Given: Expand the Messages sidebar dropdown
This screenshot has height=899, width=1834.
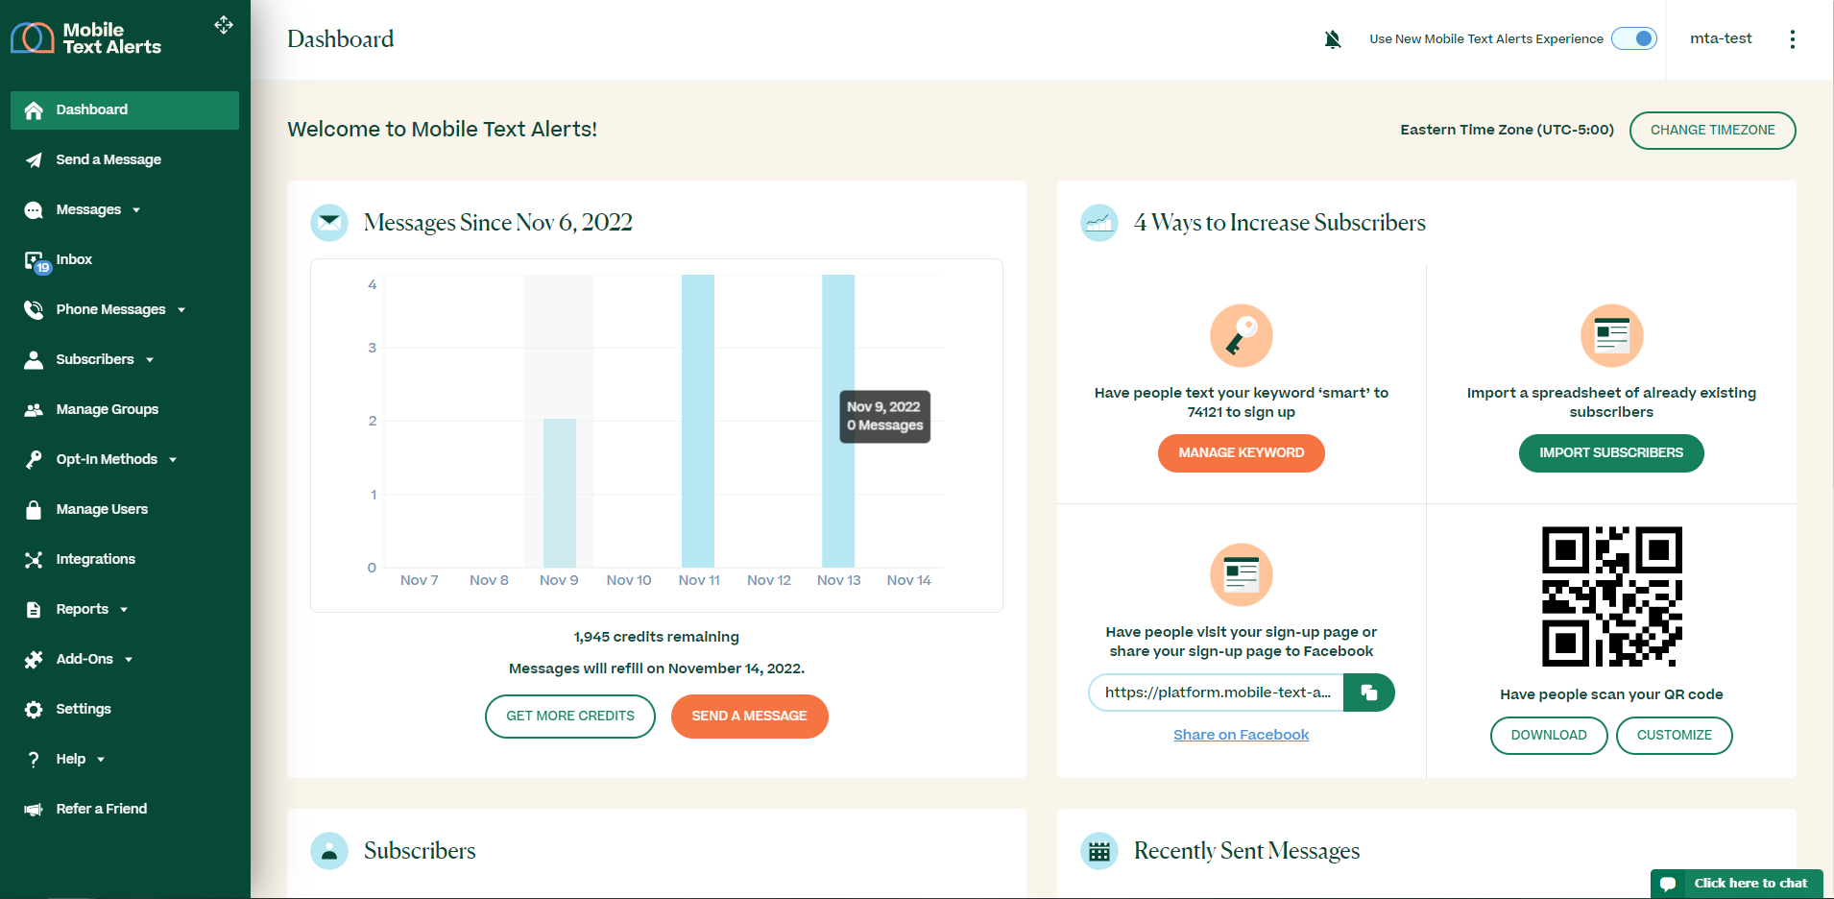Looking at the screenshot, I should point(138,209).
